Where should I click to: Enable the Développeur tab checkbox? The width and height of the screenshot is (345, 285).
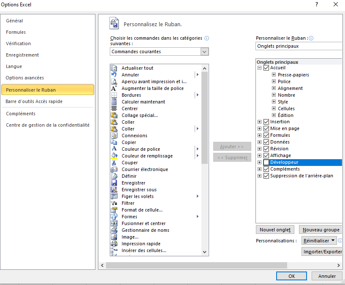[266, 163]
